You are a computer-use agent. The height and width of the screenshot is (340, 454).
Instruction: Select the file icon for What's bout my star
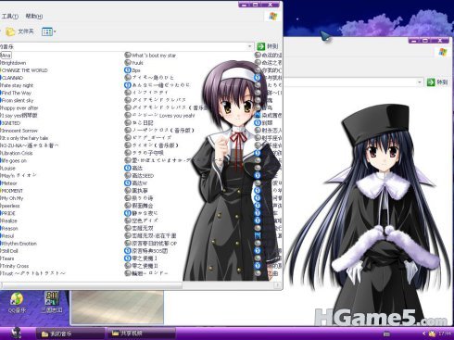tap(128, 56)
